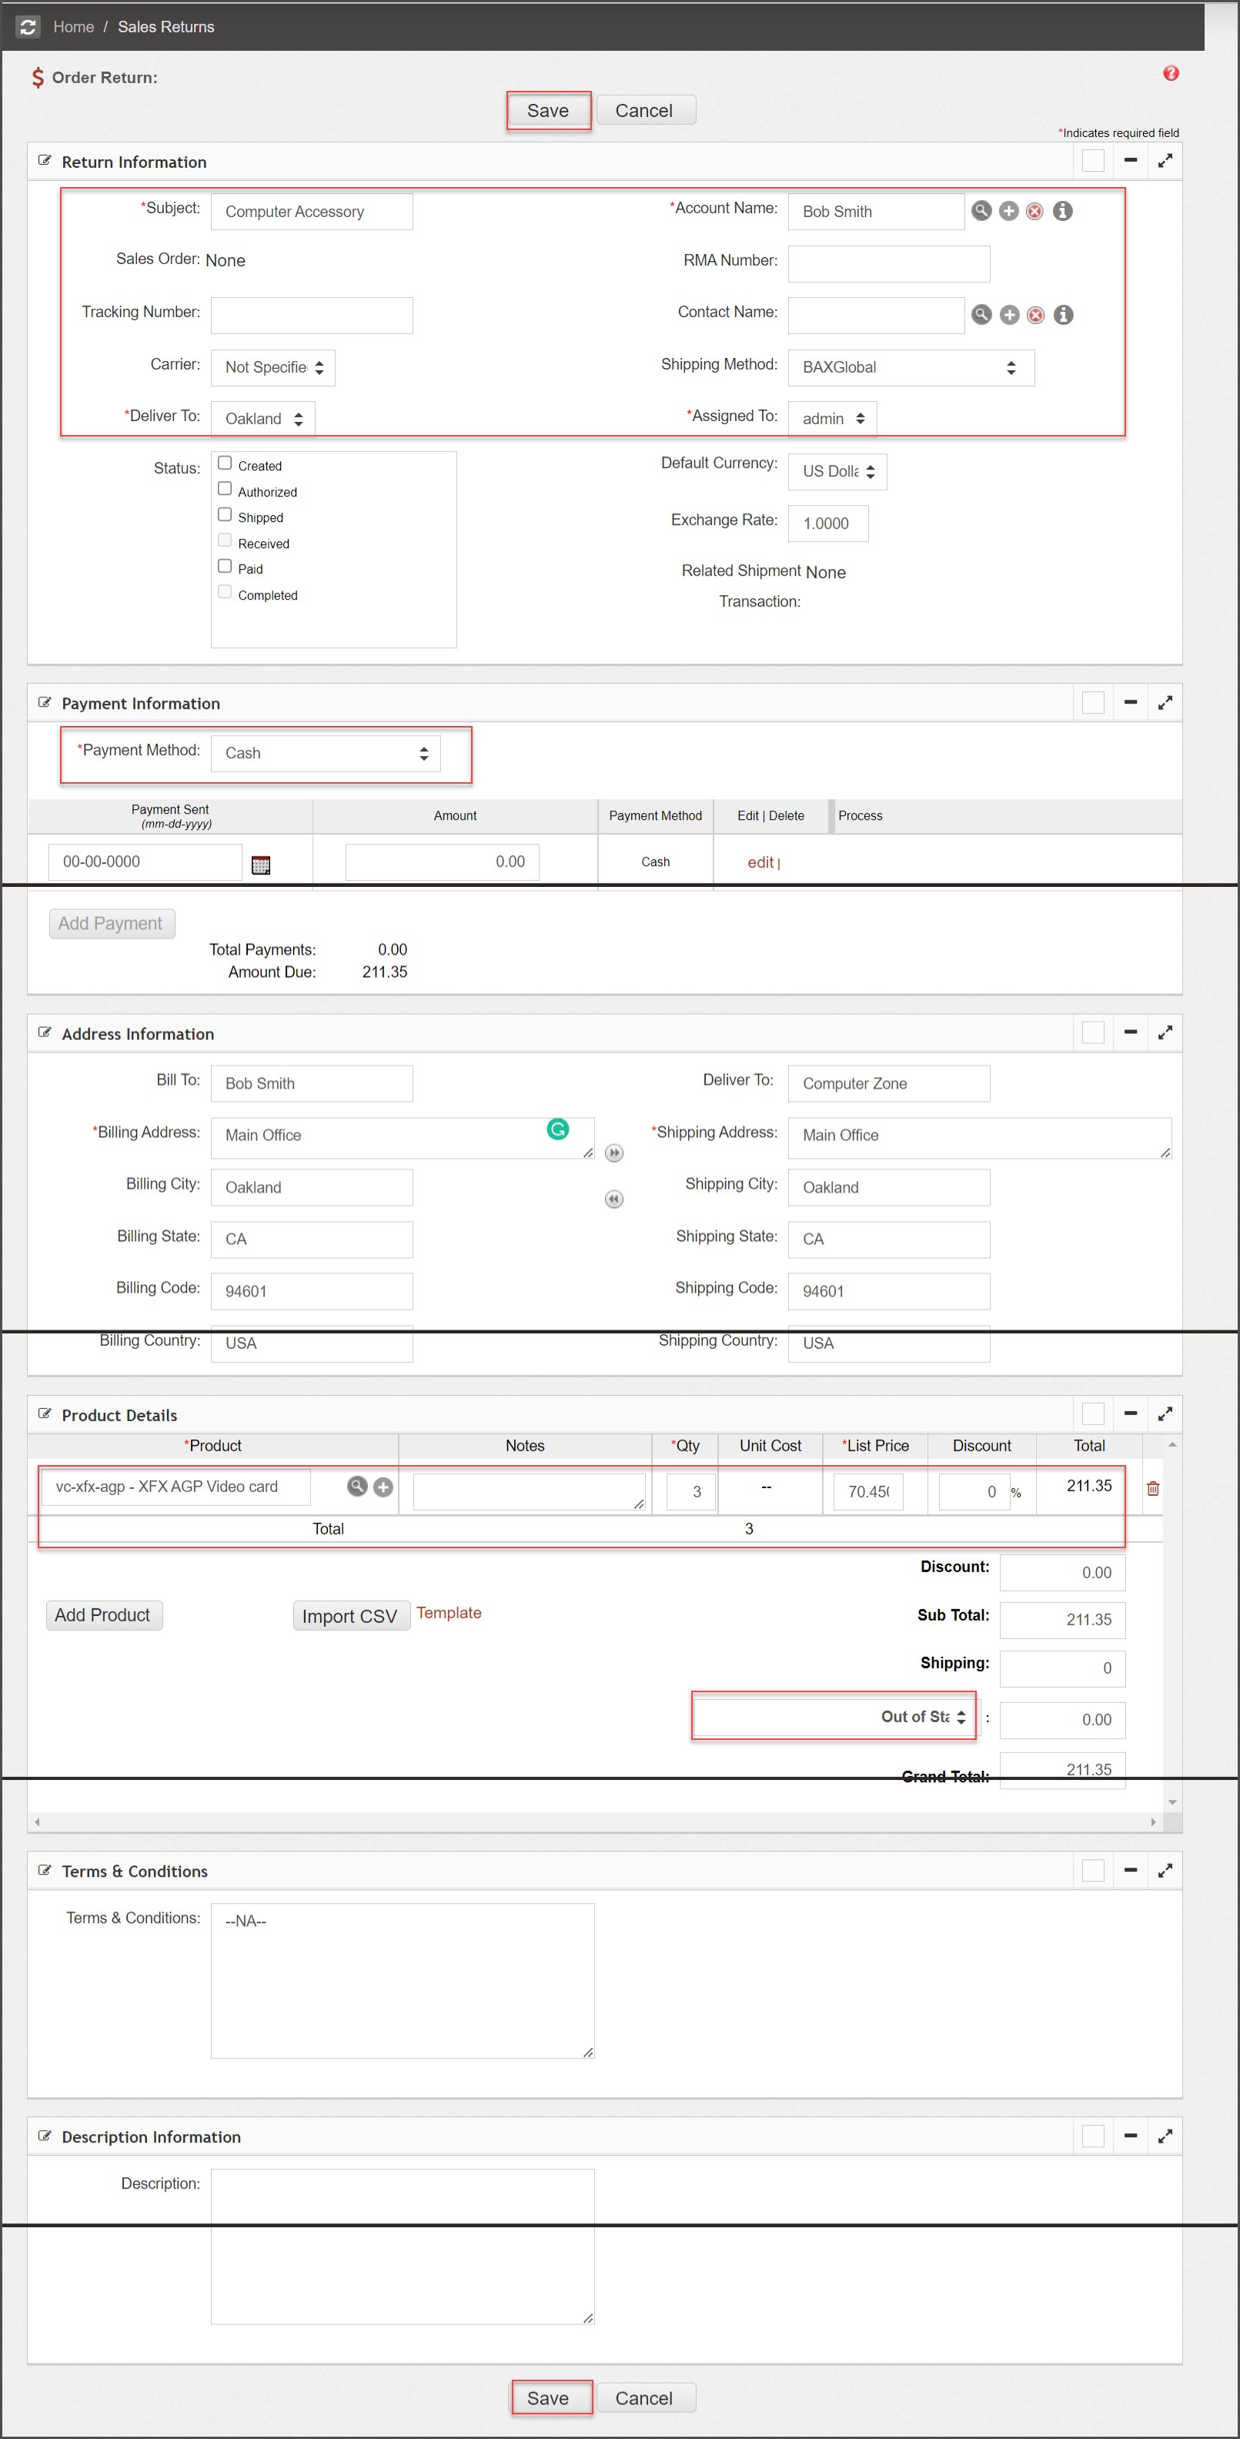
Task: Open Sales Returns breadcrumb
Action: coord(165,26)
